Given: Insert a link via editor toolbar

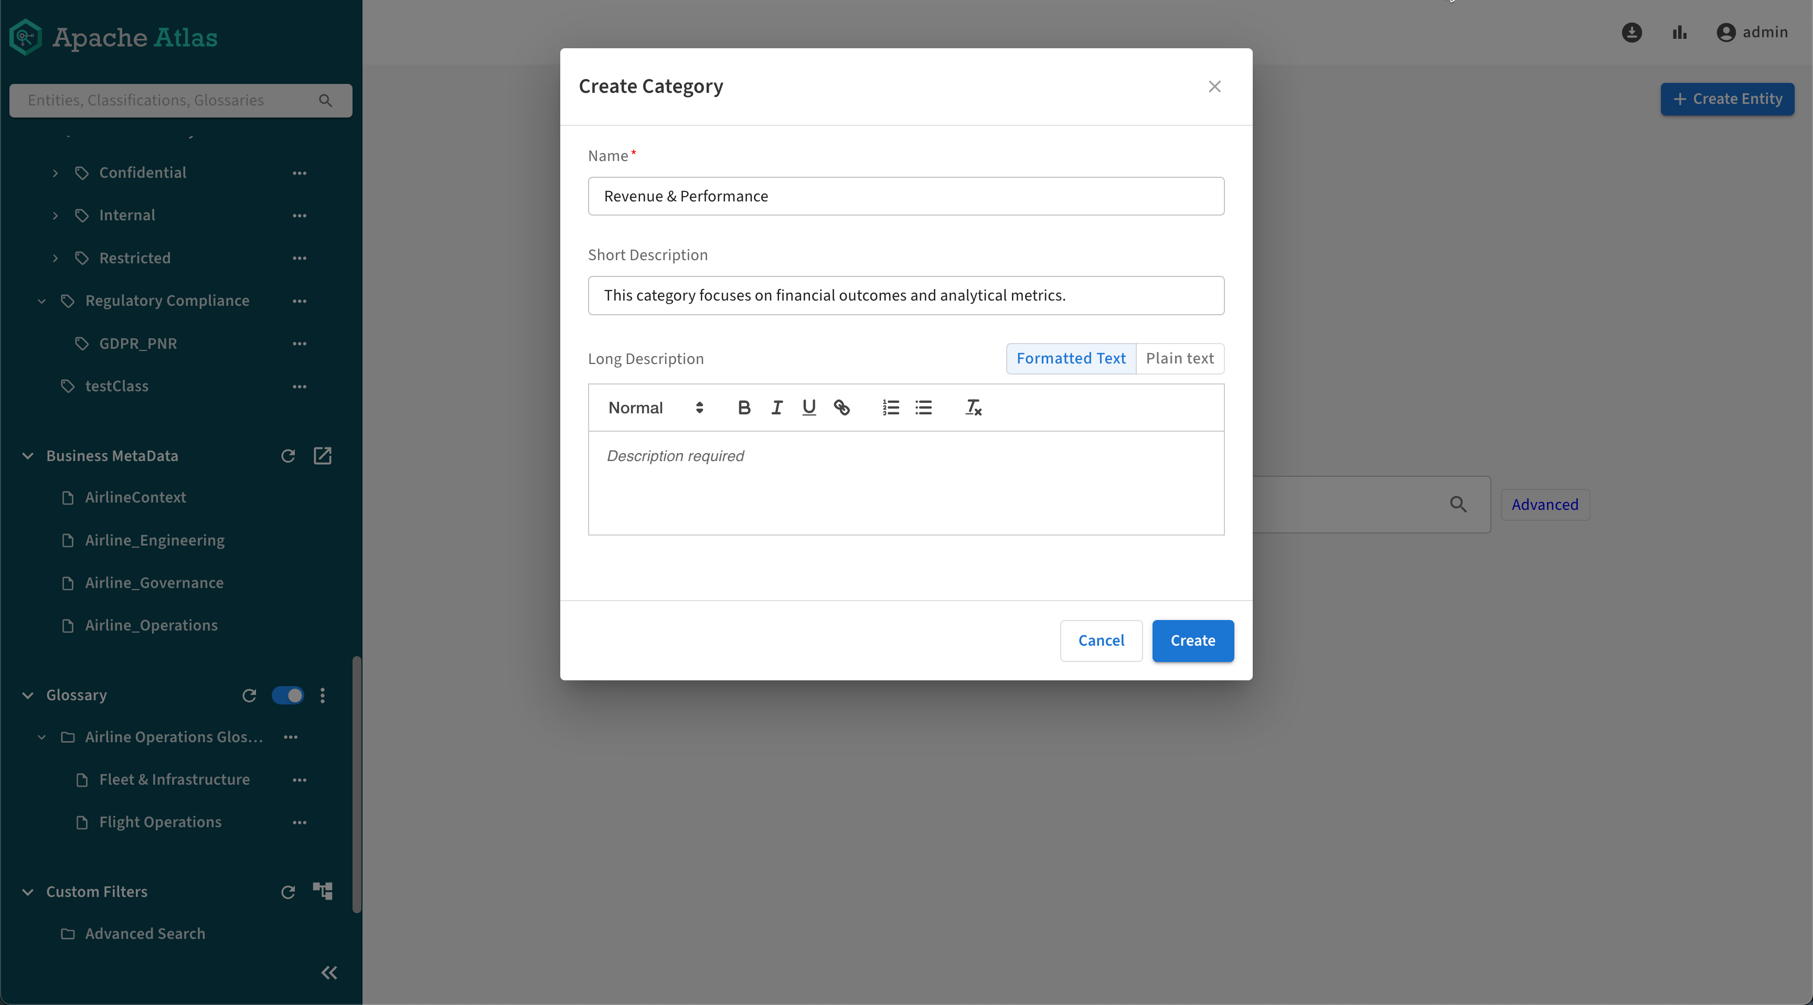Looking at the screenshot, I should [x=842, y=408].
